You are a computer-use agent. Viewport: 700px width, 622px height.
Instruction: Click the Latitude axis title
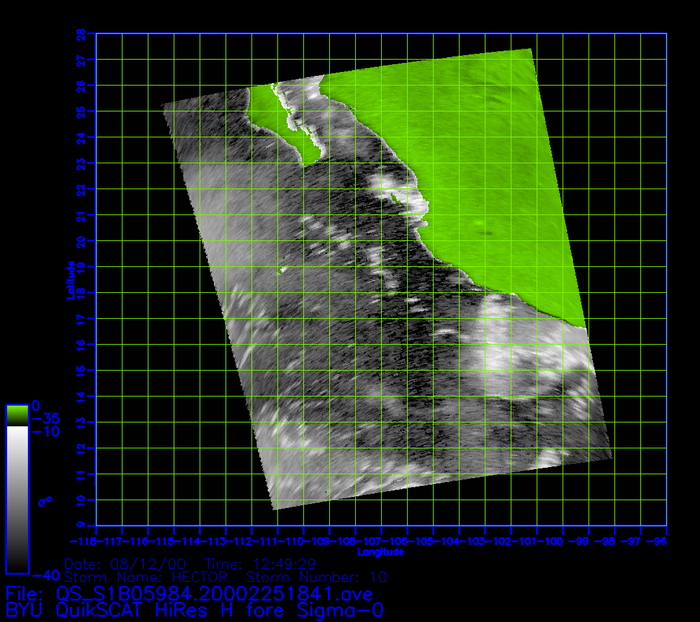pyautogui.click(x=70, y=279)
